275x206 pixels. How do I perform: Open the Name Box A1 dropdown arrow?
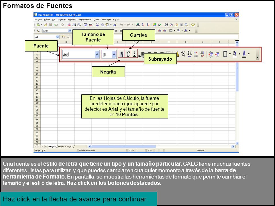(x=57, y=37)
